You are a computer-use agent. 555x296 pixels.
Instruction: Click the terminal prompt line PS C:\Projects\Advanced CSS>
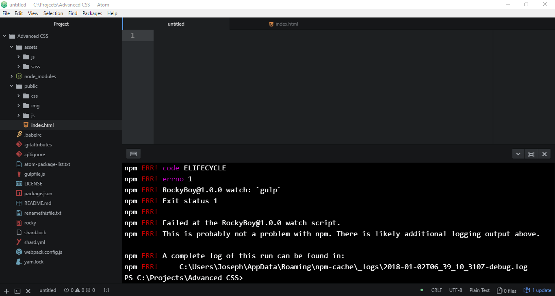pos(183,278)
